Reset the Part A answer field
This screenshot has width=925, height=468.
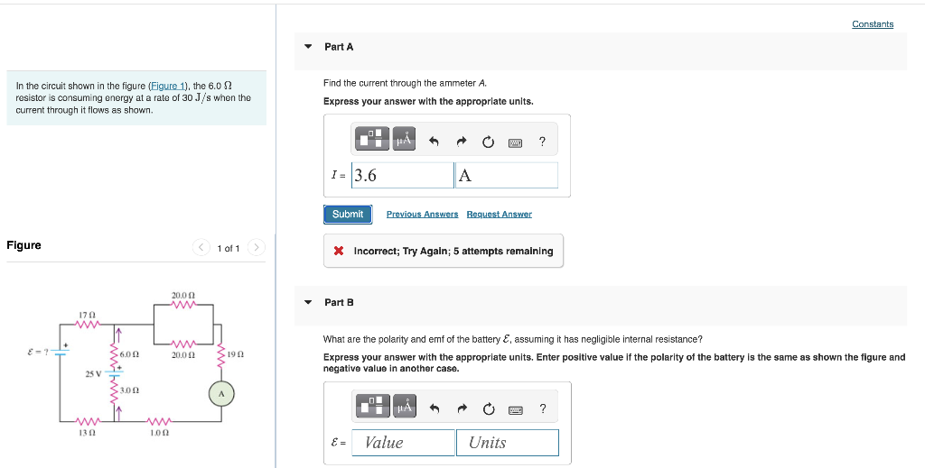488,142
